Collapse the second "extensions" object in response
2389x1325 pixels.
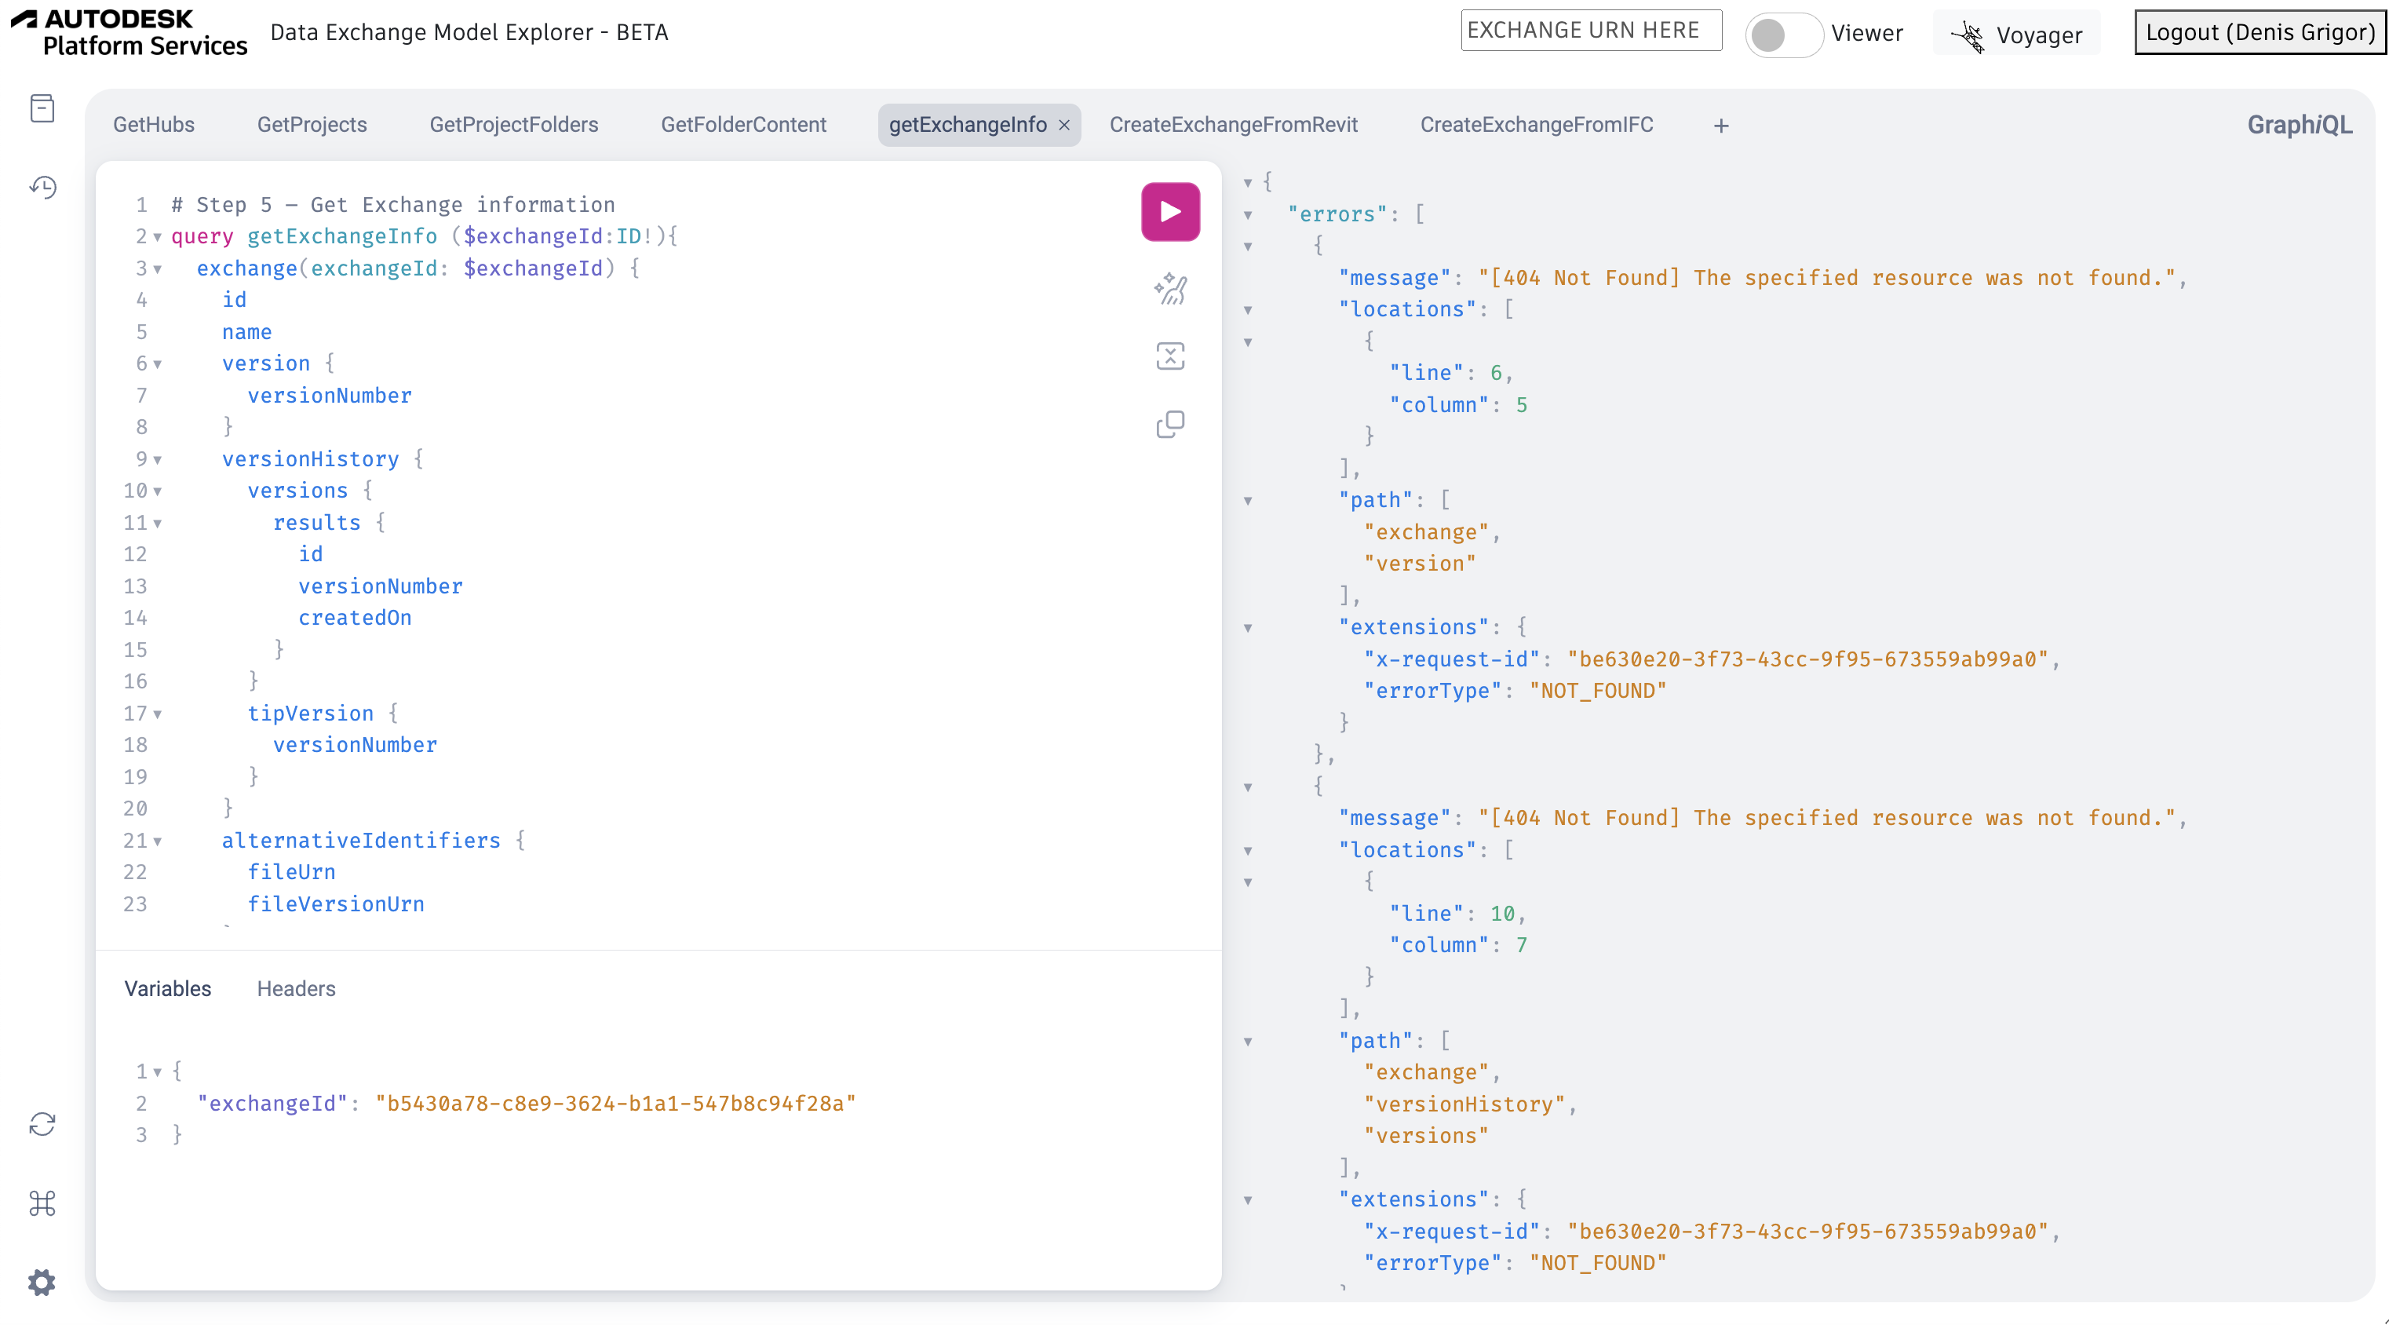click(1249, 1201)
